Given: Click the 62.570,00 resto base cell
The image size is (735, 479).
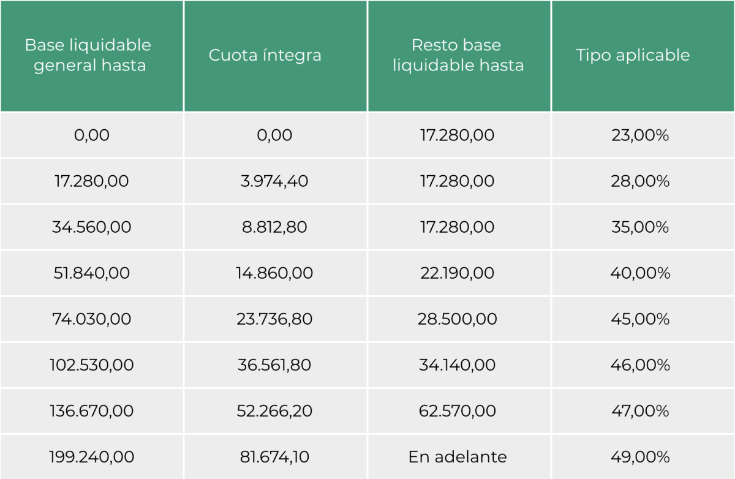Looking at the screenshot, I should (x=459, y=411).
